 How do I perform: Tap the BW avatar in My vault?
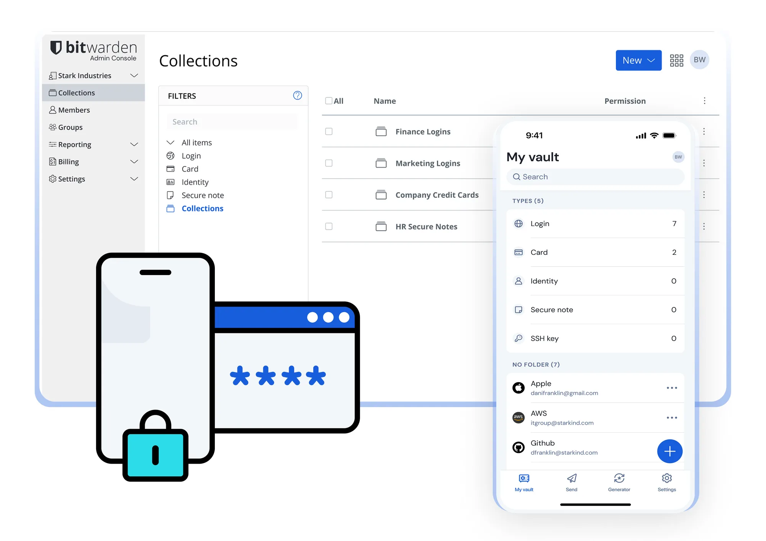coord(678,157)
